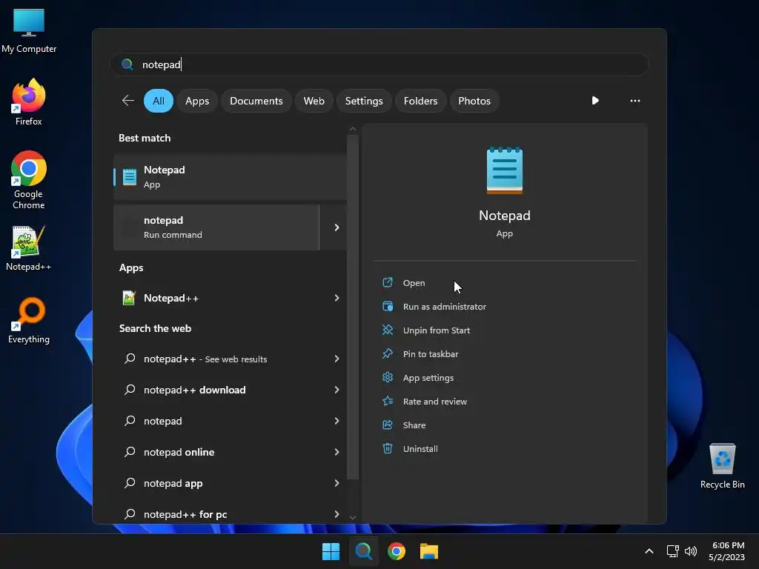Show hidden icons in the system tray
The height and width of the screenshot is (569, 759).
tap(649, 551)
